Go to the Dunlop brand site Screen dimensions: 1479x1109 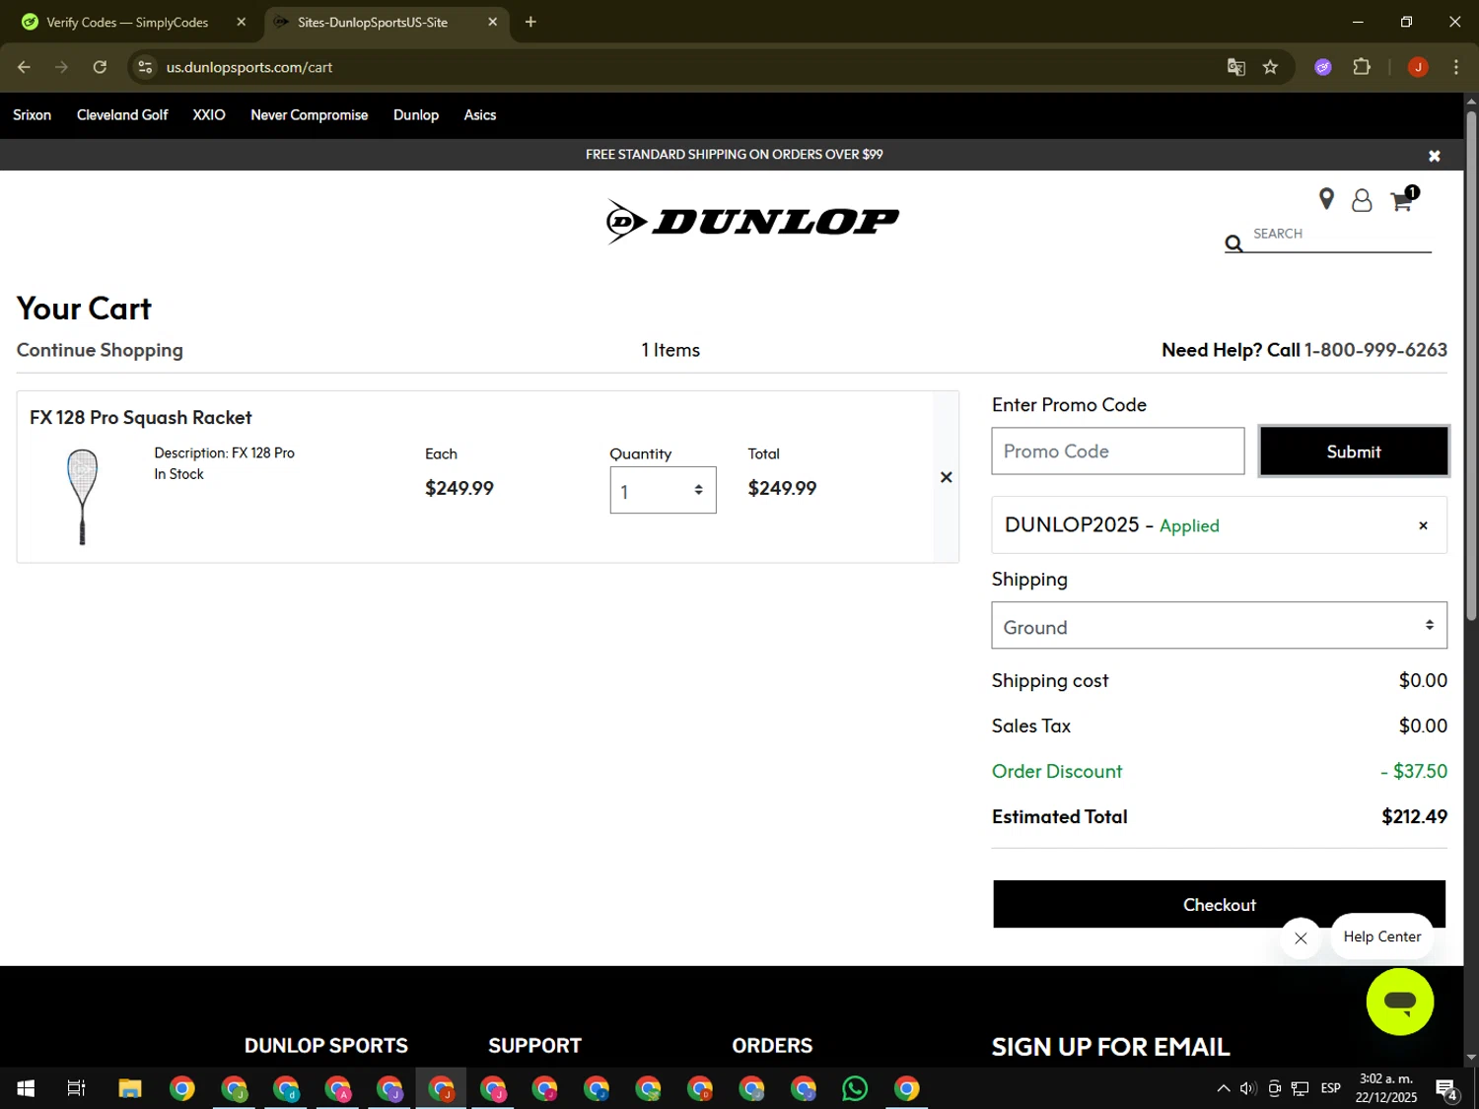click(416, 115)
